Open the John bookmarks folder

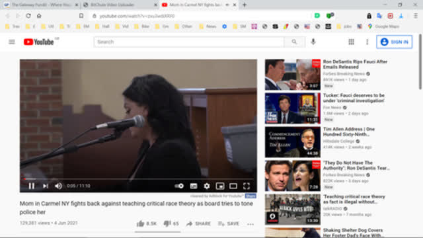(344, 26)
